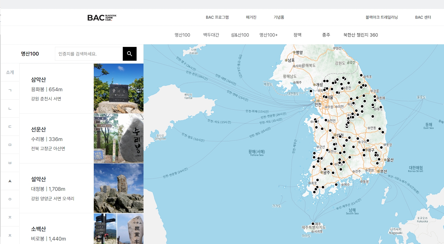The width and height of the screenshot is (444, 244).
Task: Select the 명산100 sub-tab
Action: (x=182, y=35)
